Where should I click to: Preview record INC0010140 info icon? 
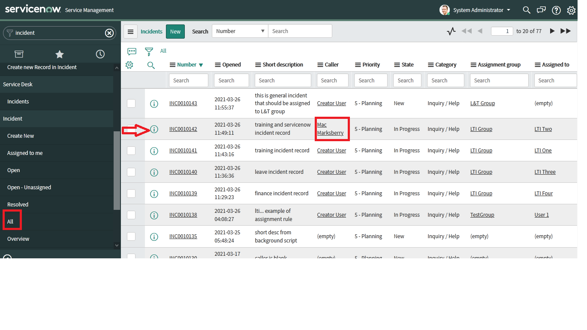click(x=154, y=172)
